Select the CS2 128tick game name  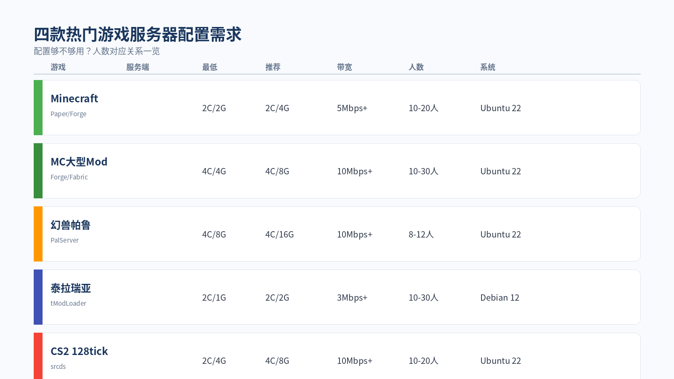click(79, 351)
